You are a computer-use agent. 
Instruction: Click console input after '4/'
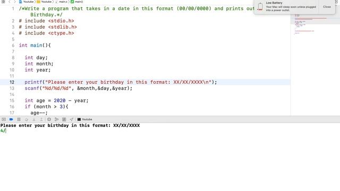[x=6, y=131]
